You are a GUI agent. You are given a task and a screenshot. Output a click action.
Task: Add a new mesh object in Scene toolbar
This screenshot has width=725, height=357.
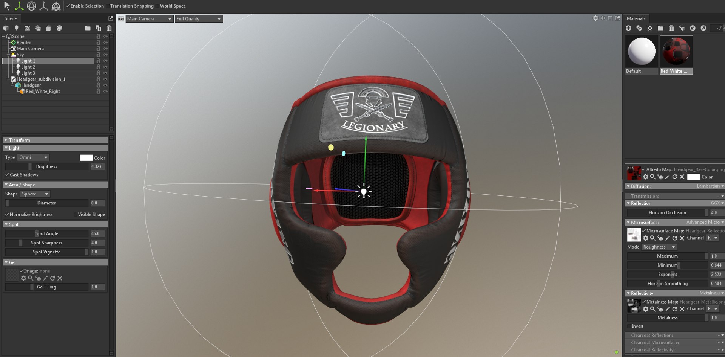click(x=6, y=28)
